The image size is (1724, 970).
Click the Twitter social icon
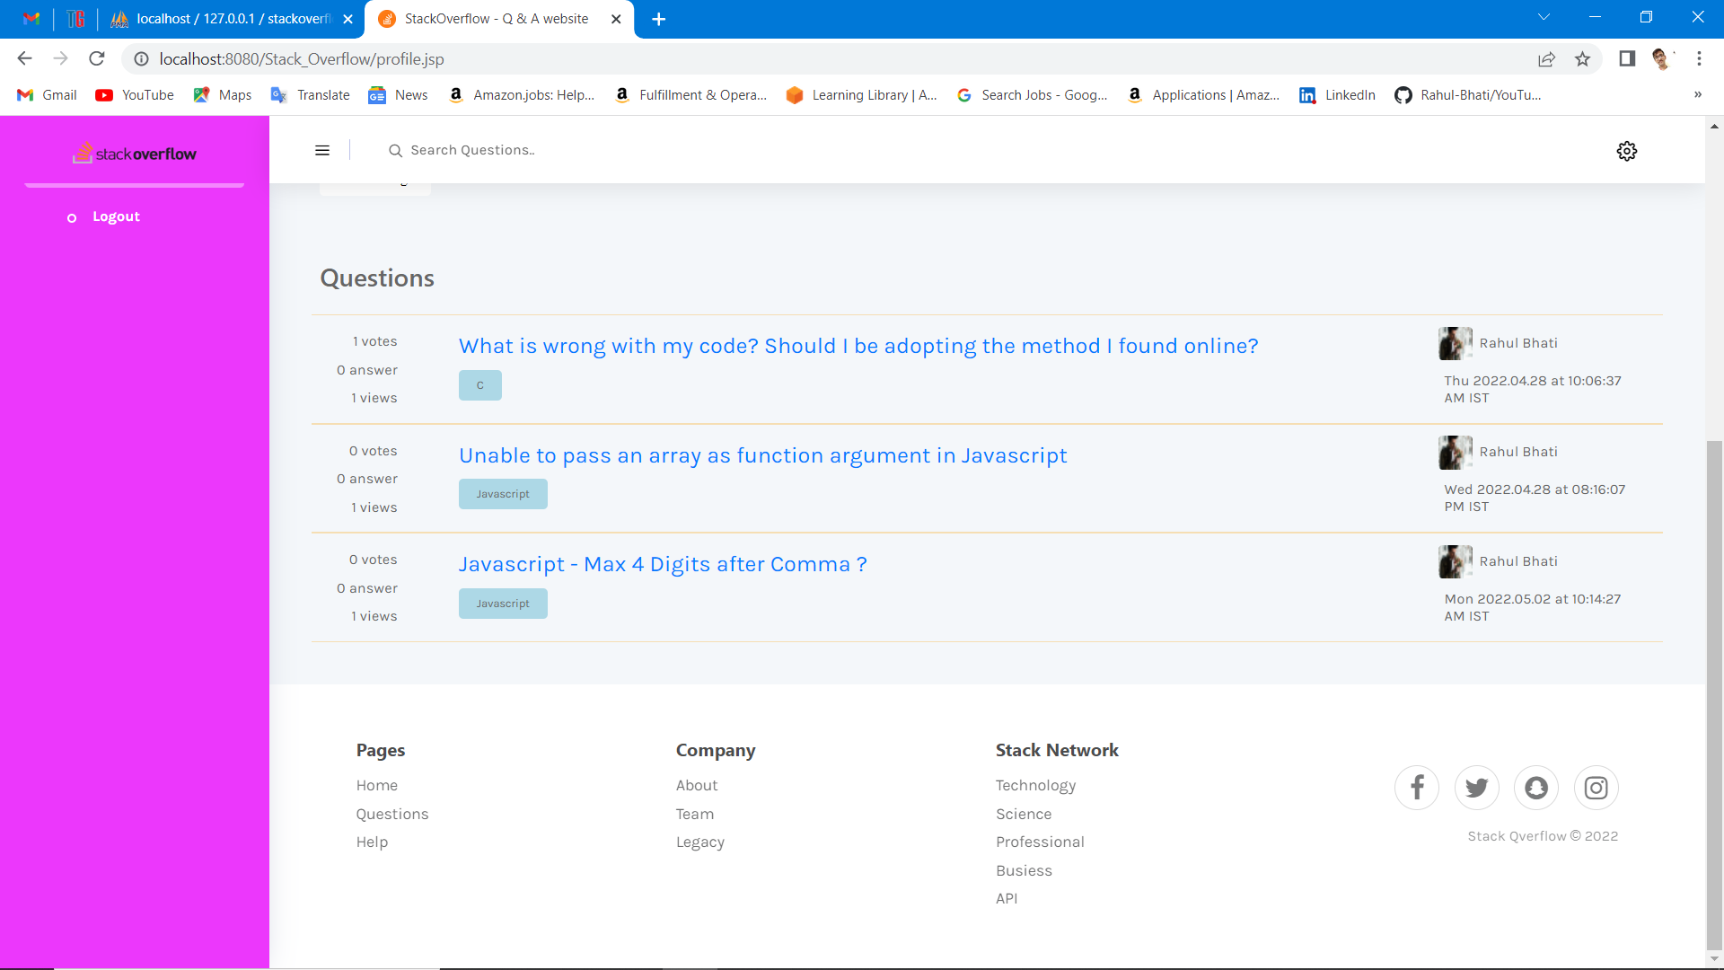1476,788
